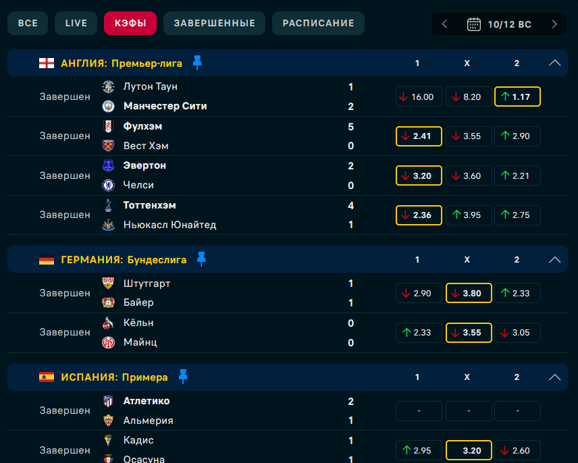This screenshot has width=578, height=463.
Task: Pin the England Premier League
Action: (197, 63)
